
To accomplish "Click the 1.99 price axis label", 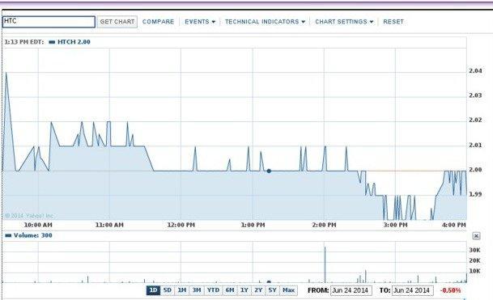I will (x=475, y=194).
